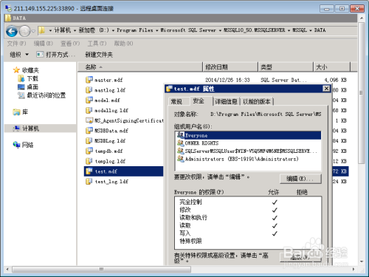Click the folder icon in the address bar
The height and width of the screenshot is (277, 369).
pyautogui.click(x=42, y=30)
